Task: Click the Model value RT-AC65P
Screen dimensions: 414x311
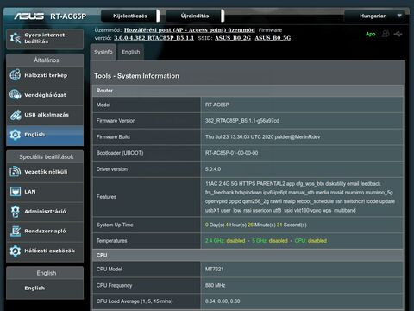Action: coord(217,105)
